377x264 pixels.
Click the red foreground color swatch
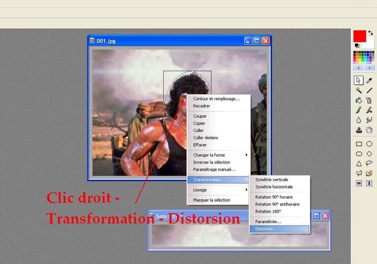point(360,36)
